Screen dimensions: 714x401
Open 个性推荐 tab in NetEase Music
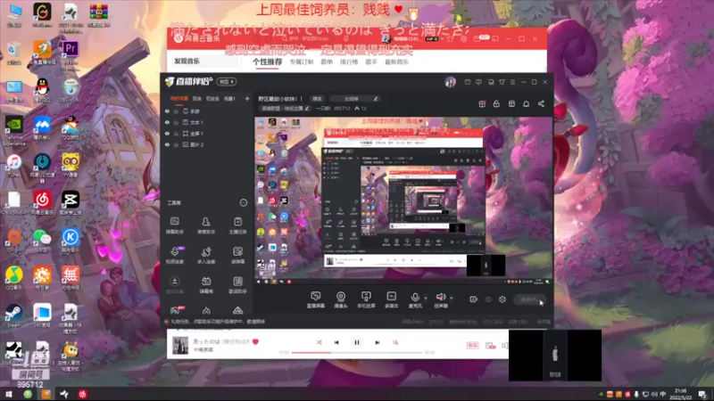tap(267, 61)
